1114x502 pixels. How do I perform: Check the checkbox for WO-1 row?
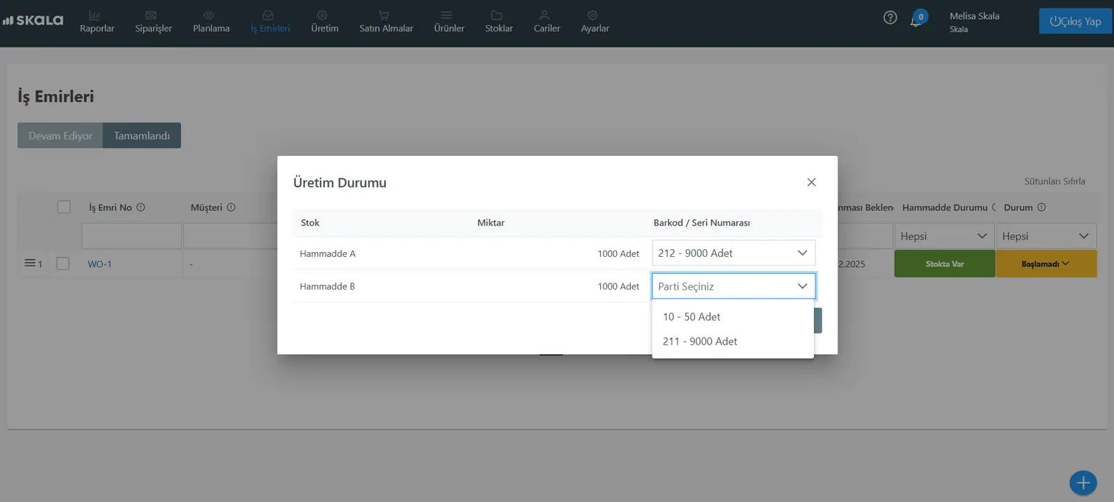63,263
